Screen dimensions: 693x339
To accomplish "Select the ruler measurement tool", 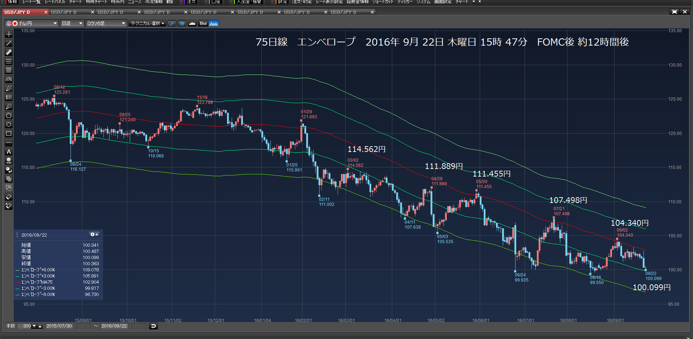I will click(9, 52).
